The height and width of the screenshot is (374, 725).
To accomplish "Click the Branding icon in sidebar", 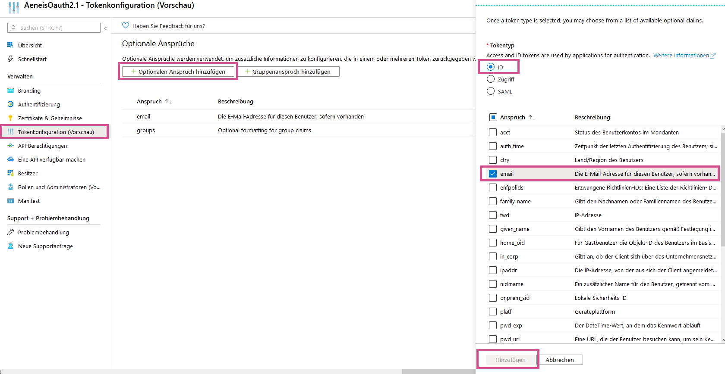I will [x=10, y=90].
